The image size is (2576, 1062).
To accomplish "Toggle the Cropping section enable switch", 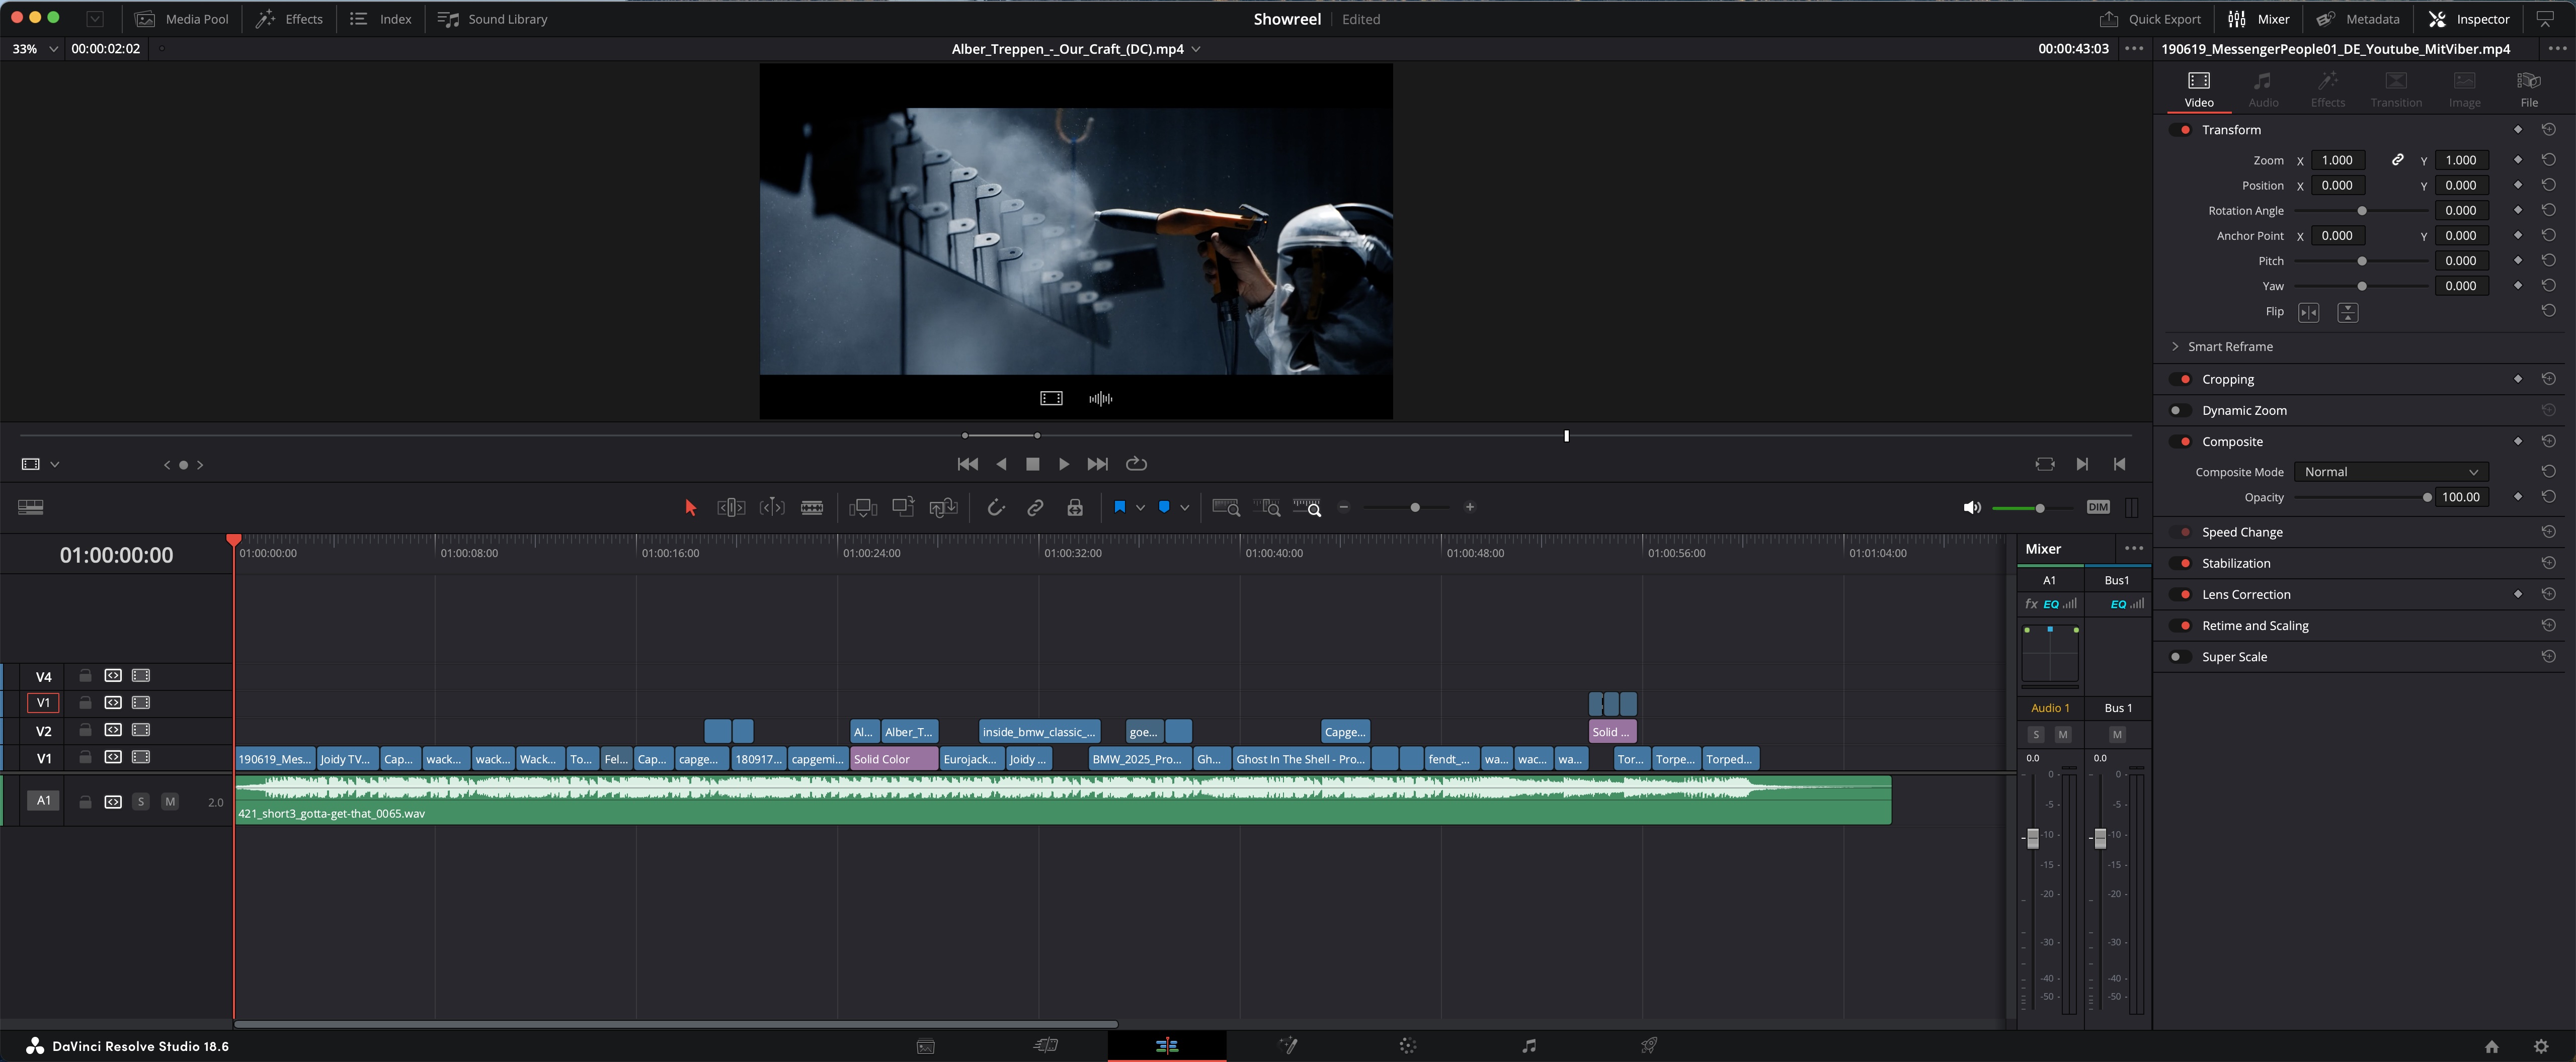I will [2181, 380].
